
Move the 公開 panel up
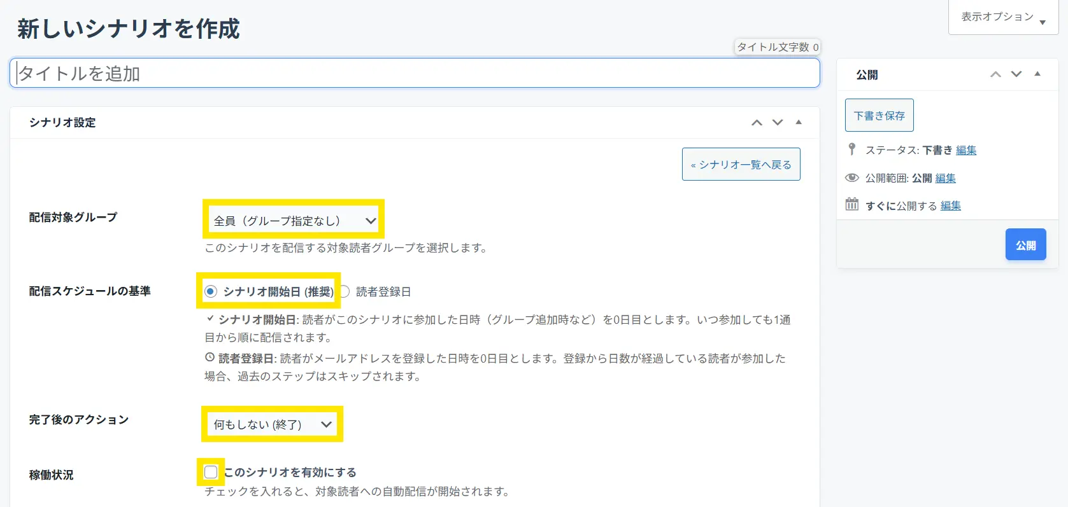pyautogui.click(x=995, y=74)
